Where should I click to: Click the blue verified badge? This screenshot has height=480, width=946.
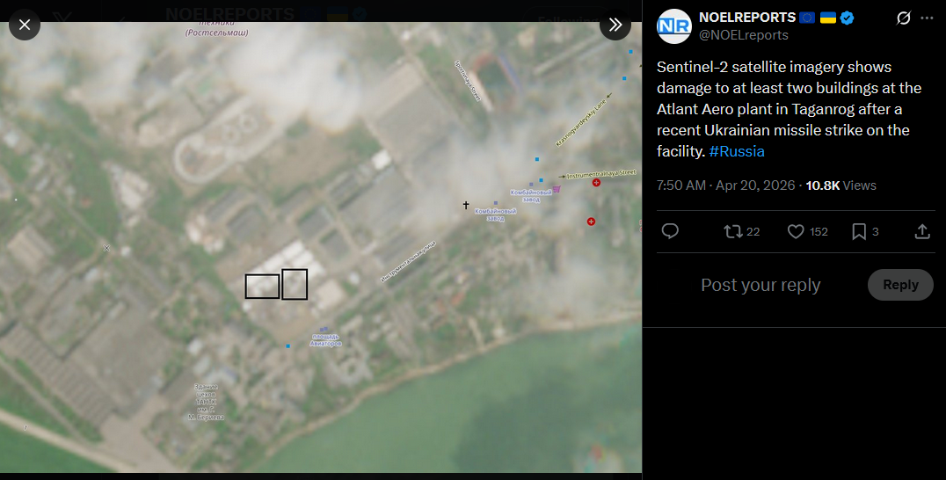[x=847, y=18]
